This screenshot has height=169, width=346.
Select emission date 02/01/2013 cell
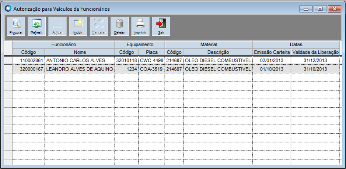pyautogui.click(x=272, y=60)
